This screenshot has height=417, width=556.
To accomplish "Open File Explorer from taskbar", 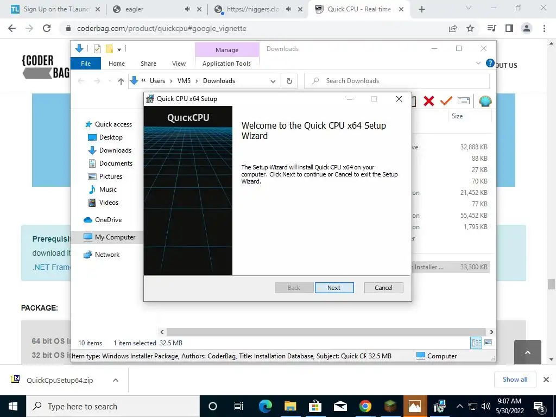I will [290, 406].
